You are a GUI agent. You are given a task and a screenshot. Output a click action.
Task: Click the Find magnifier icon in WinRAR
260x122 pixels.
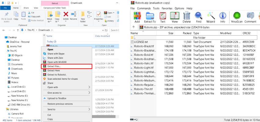pos(199,16)
